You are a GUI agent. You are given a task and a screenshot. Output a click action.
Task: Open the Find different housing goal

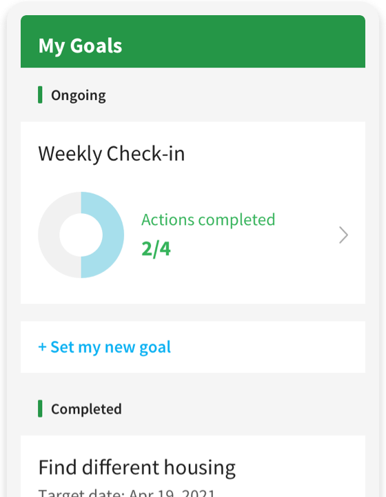click(137, 468)
